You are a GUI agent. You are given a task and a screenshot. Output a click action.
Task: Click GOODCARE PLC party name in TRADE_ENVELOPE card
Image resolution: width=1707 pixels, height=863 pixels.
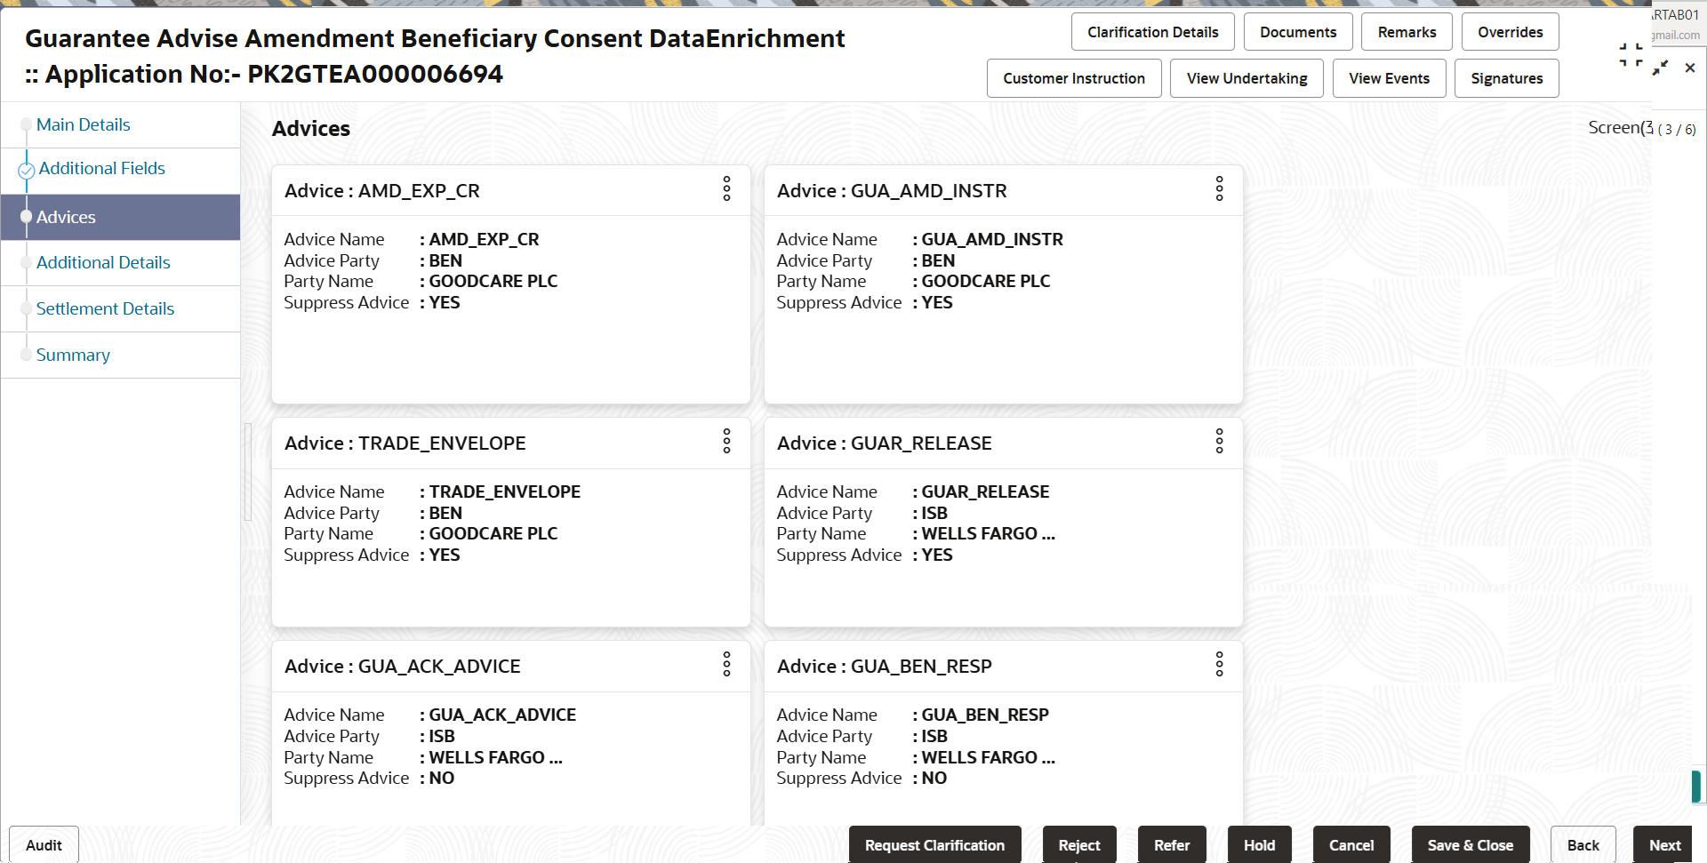point(493,533)
